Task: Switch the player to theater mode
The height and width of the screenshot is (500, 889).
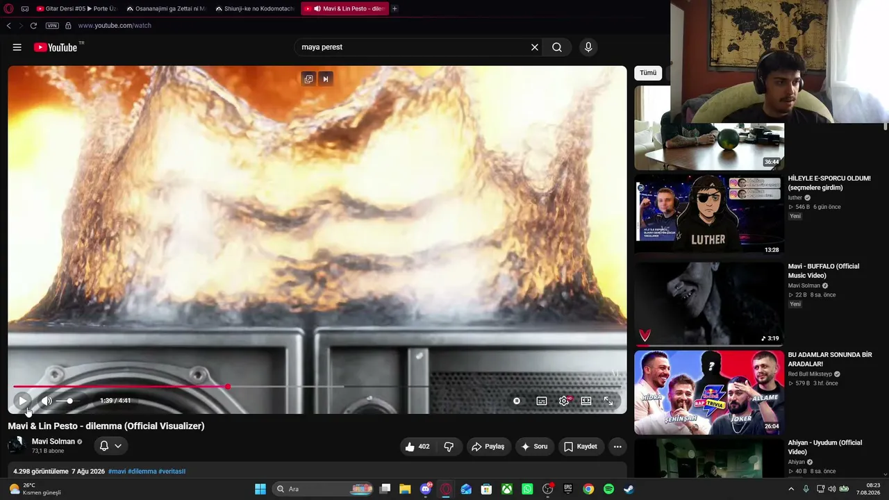Action: click(x=586, y=401)
